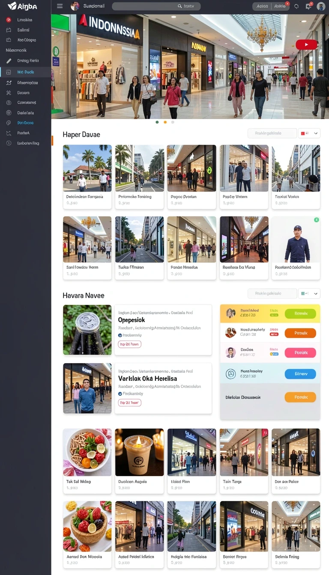Click the orange button in Dislolar Dowaok row
329x575 pixels.
point(300,397)
